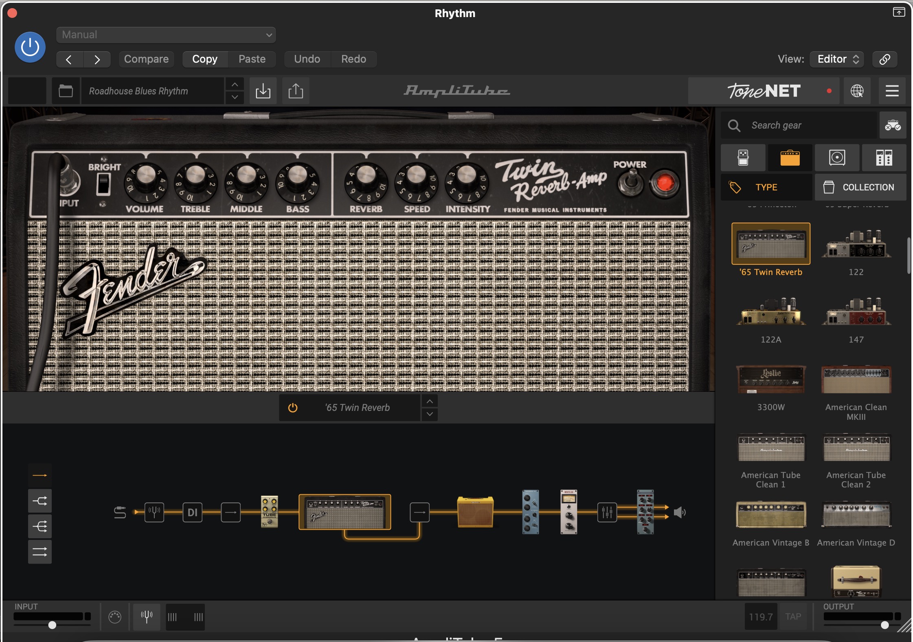
Task: Open the View Editor dropdown
Action: click(838, 59)
